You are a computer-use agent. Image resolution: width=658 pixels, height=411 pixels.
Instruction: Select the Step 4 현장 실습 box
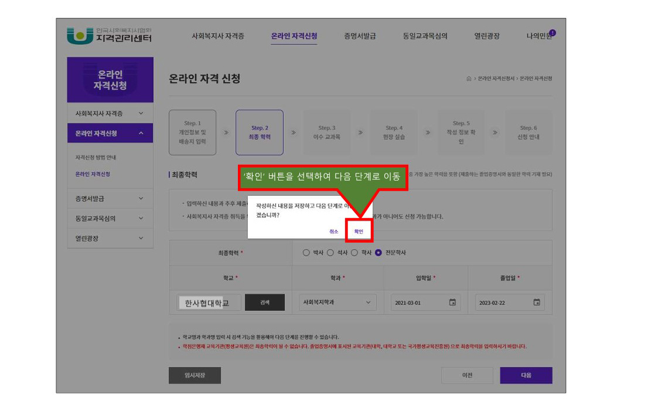click(x=394, y=133)
